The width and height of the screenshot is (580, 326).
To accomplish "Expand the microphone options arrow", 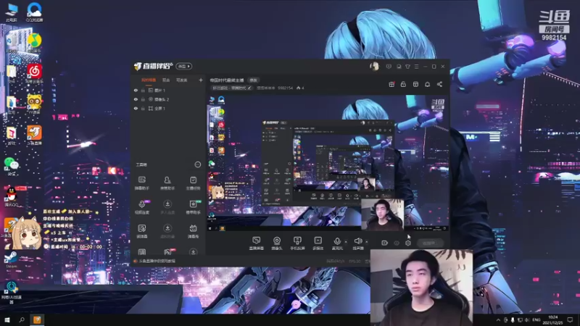I will [x=346, y=242].
